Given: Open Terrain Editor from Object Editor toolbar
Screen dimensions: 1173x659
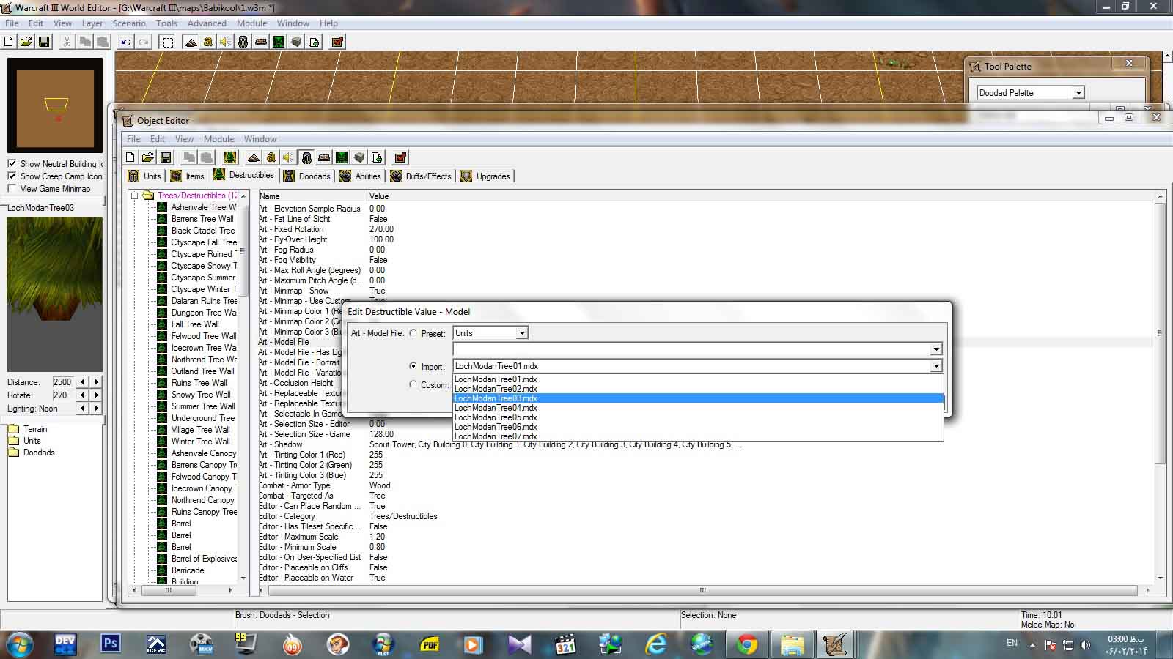Looking at the screenshot, I should pos(254,157).
